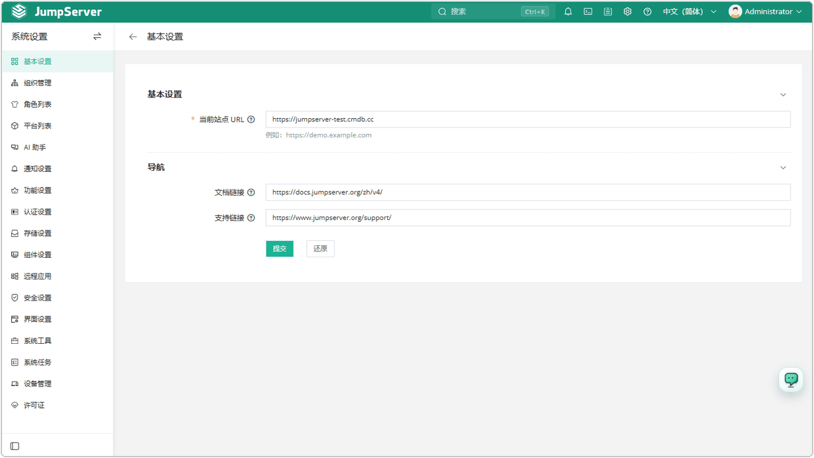Image resolution: width=814 pixels, height=458 pixels.
Task: Click the 还原 reset button
Action: pos(320,249)
